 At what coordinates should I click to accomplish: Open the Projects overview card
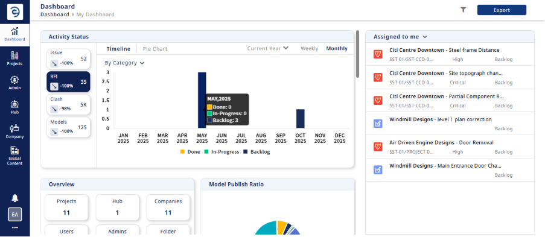(66, 207)
